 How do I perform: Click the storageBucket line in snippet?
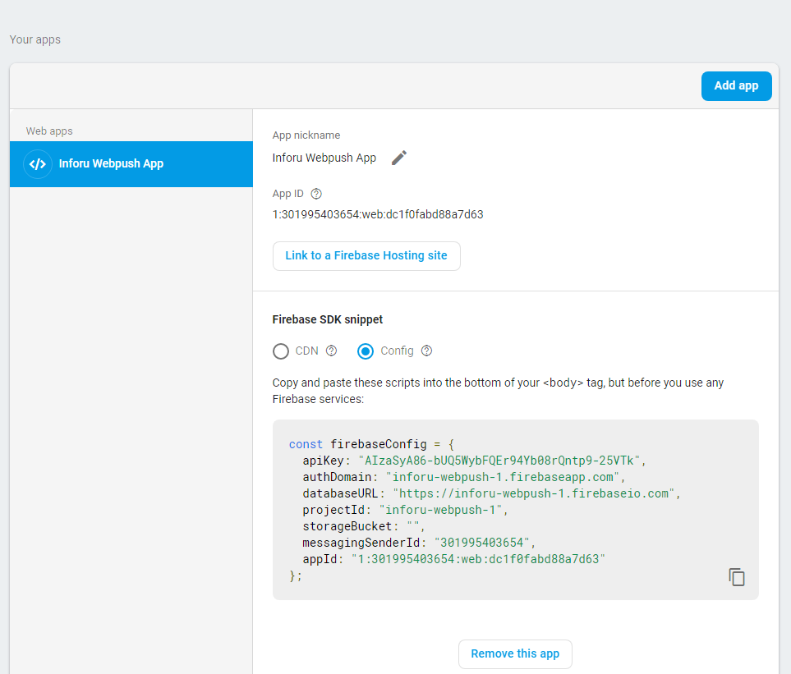[364, 526]
